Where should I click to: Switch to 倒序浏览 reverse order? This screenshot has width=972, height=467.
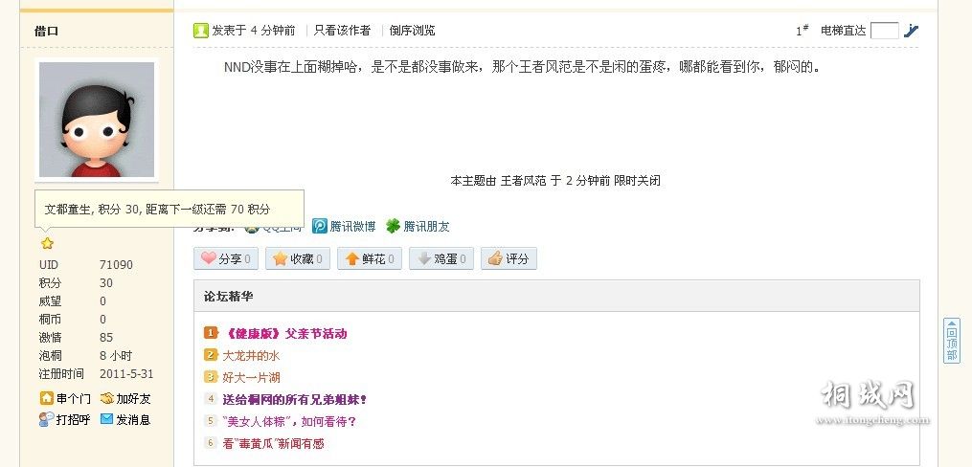click(x=412, y=31)
